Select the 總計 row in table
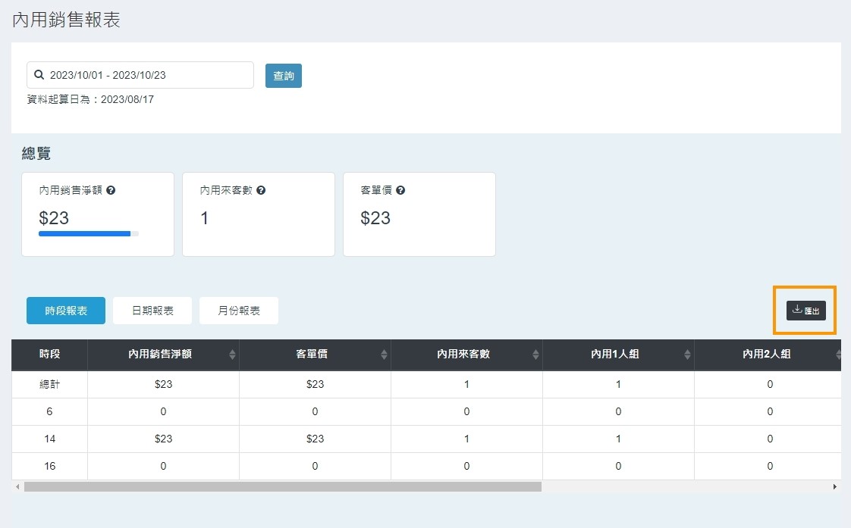 pyautogui.click(x=49, y=384)
